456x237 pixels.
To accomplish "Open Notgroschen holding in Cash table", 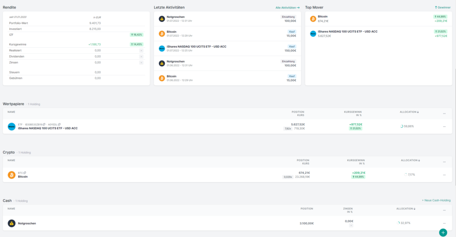I will 27,223.
